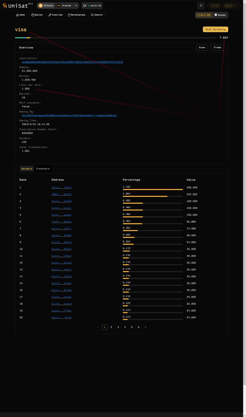This screenshot has width=246, height=417.
Task: Open rank 12 holder address link
Action: tap(61, 263)
